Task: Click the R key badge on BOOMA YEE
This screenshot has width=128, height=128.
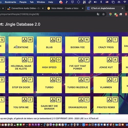Action: (87, 40)
